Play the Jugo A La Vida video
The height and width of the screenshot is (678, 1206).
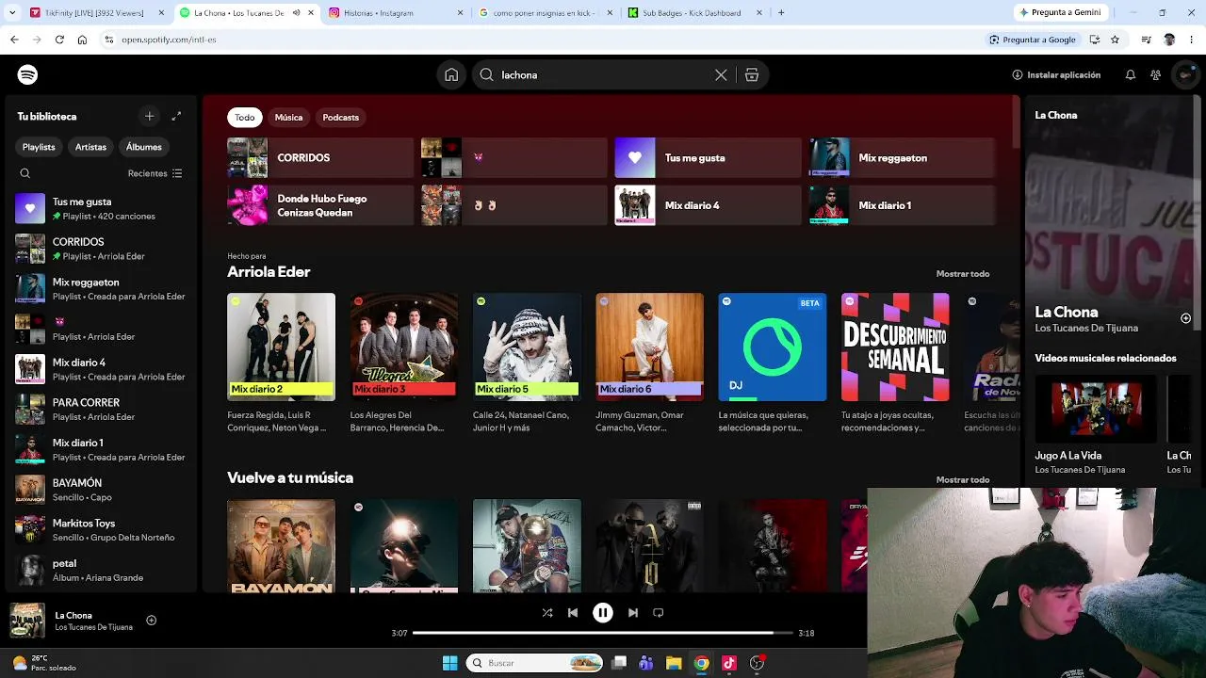1096,409
